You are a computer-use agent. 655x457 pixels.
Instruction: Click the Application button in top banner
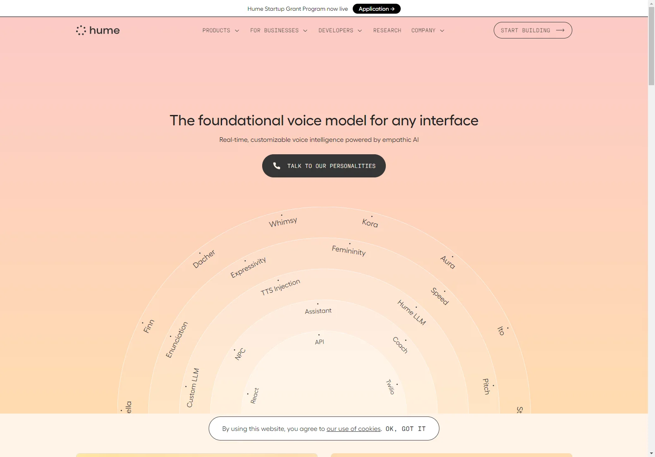[x=376, y=9]
